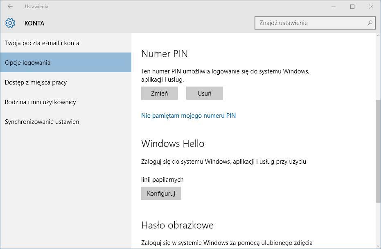Click the 'linii papilarnych' label

pos(162,180)
